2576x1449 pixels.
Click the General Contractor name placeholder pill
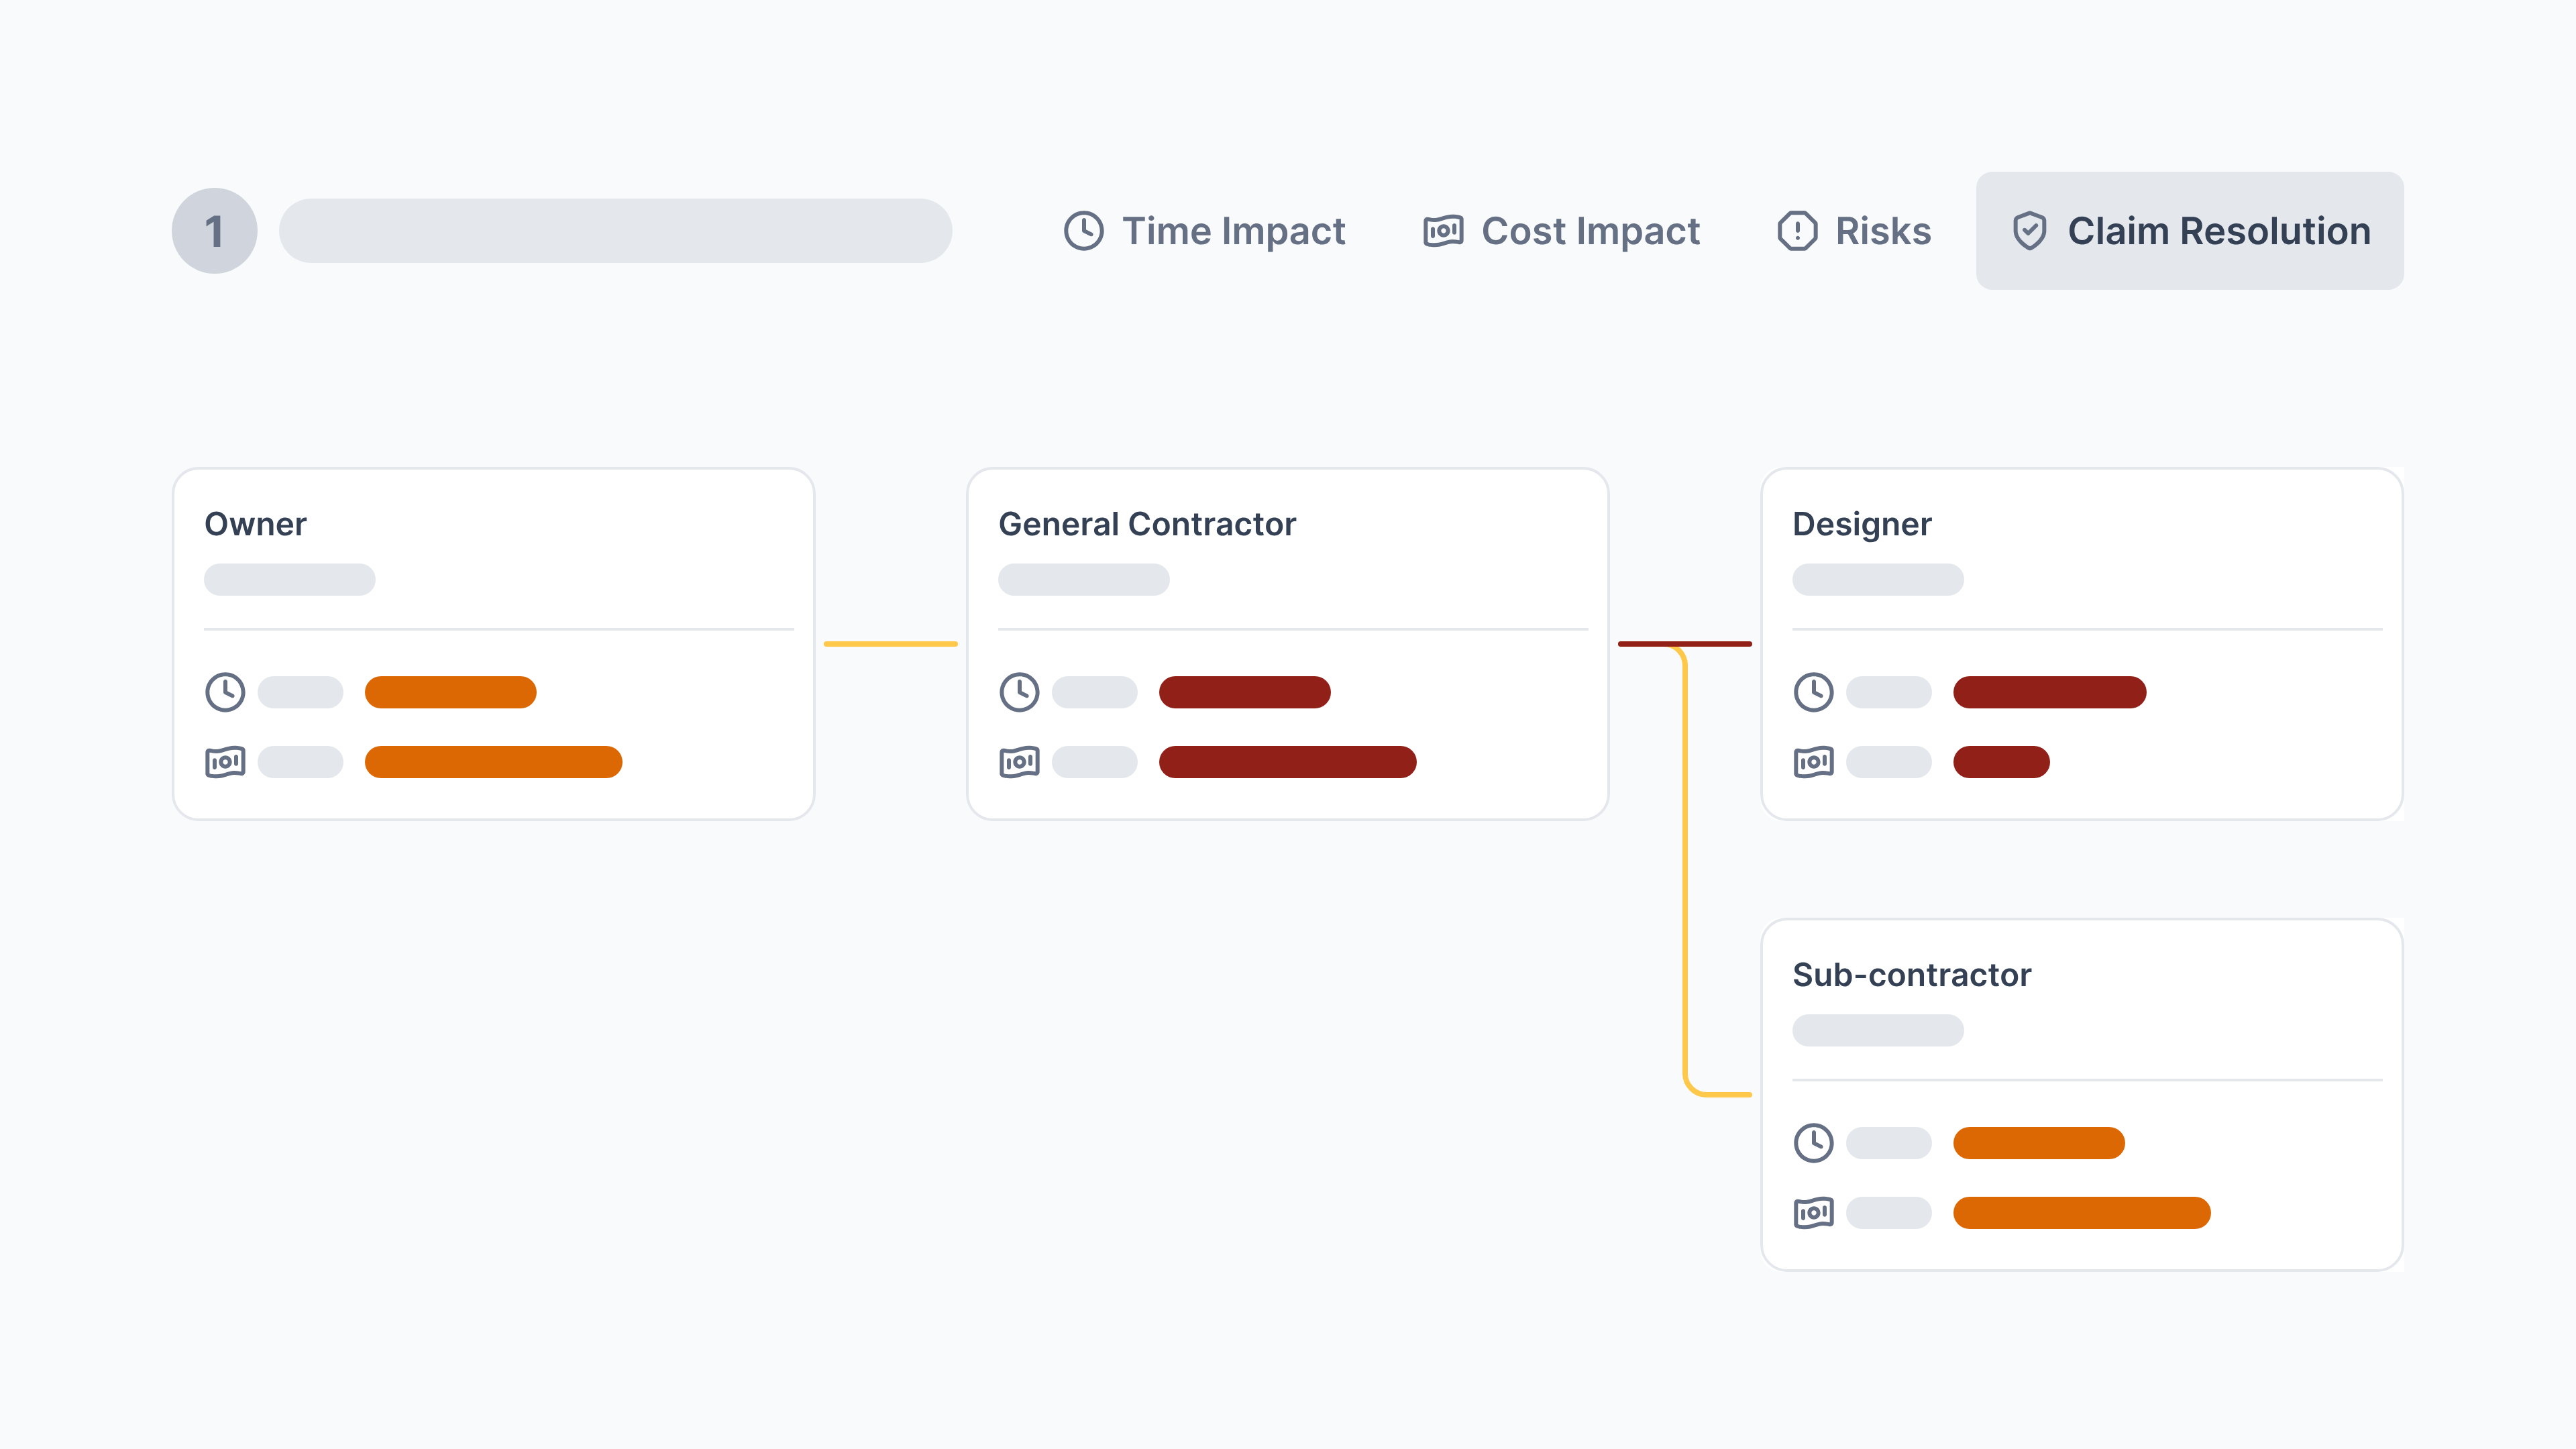[x=1084, y=580]
